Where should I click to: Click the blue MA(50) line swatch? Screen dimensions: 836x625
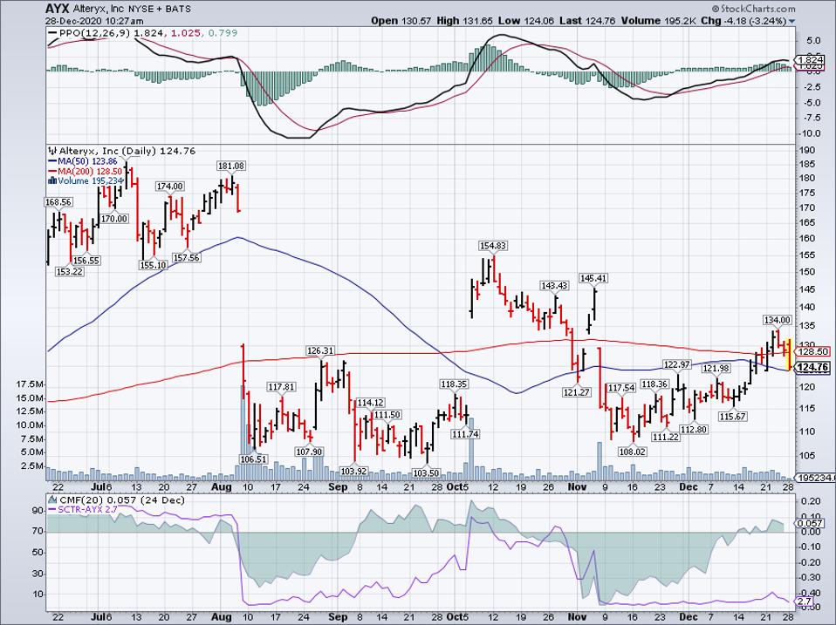(x=52, y=161)
